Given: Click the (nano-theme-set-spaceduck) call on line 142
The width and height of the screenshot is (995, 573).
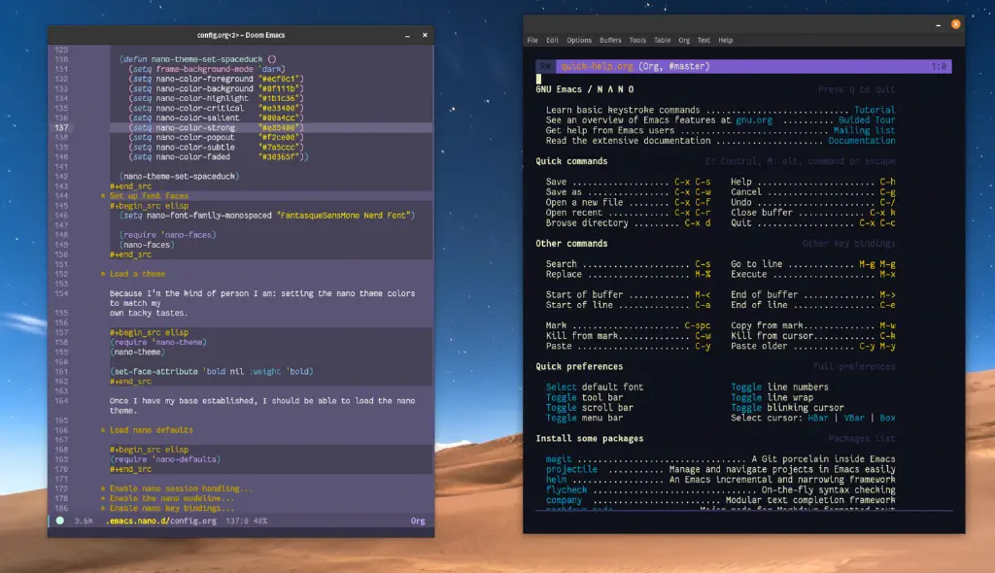Looking at the screenshot, I should coord(179,176).
